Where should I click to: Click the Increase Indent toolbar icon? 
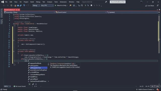[x=88, y=6]
